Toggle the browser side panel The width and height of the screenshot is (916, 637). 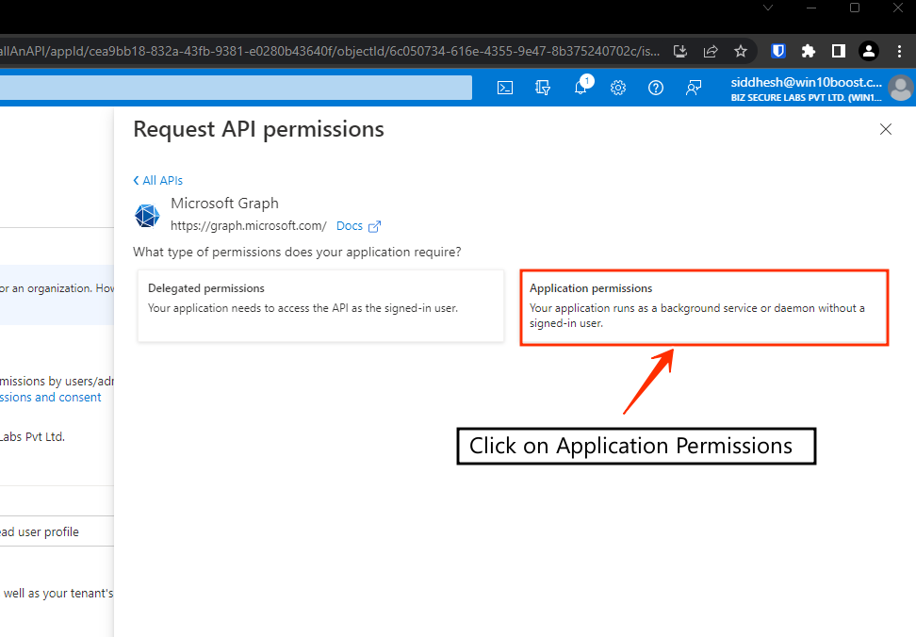point(838,51)
